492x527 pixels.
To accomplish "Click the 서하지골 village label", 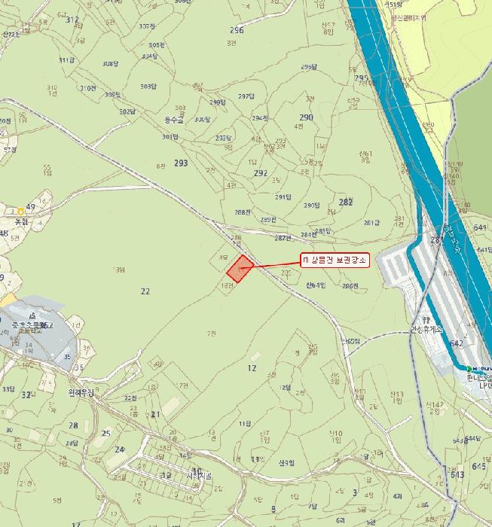I will [199, 476].
